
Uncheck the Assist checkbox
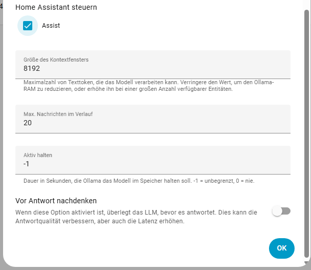pos(28,26)
